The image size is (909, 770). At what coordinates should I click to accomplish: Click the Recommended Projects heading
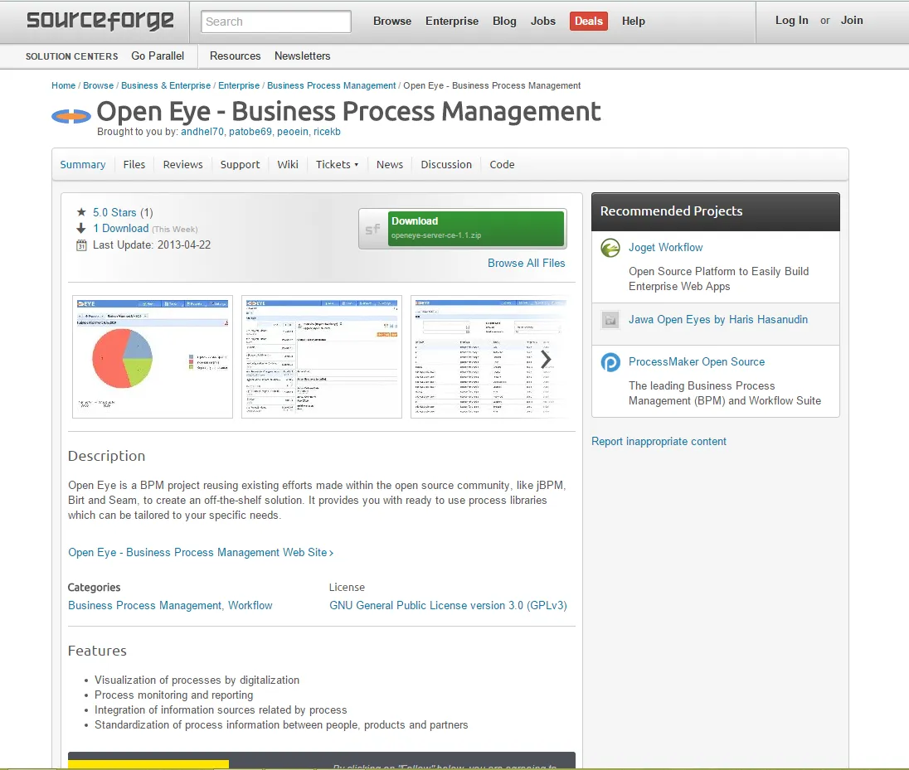[x=671, y=211]
